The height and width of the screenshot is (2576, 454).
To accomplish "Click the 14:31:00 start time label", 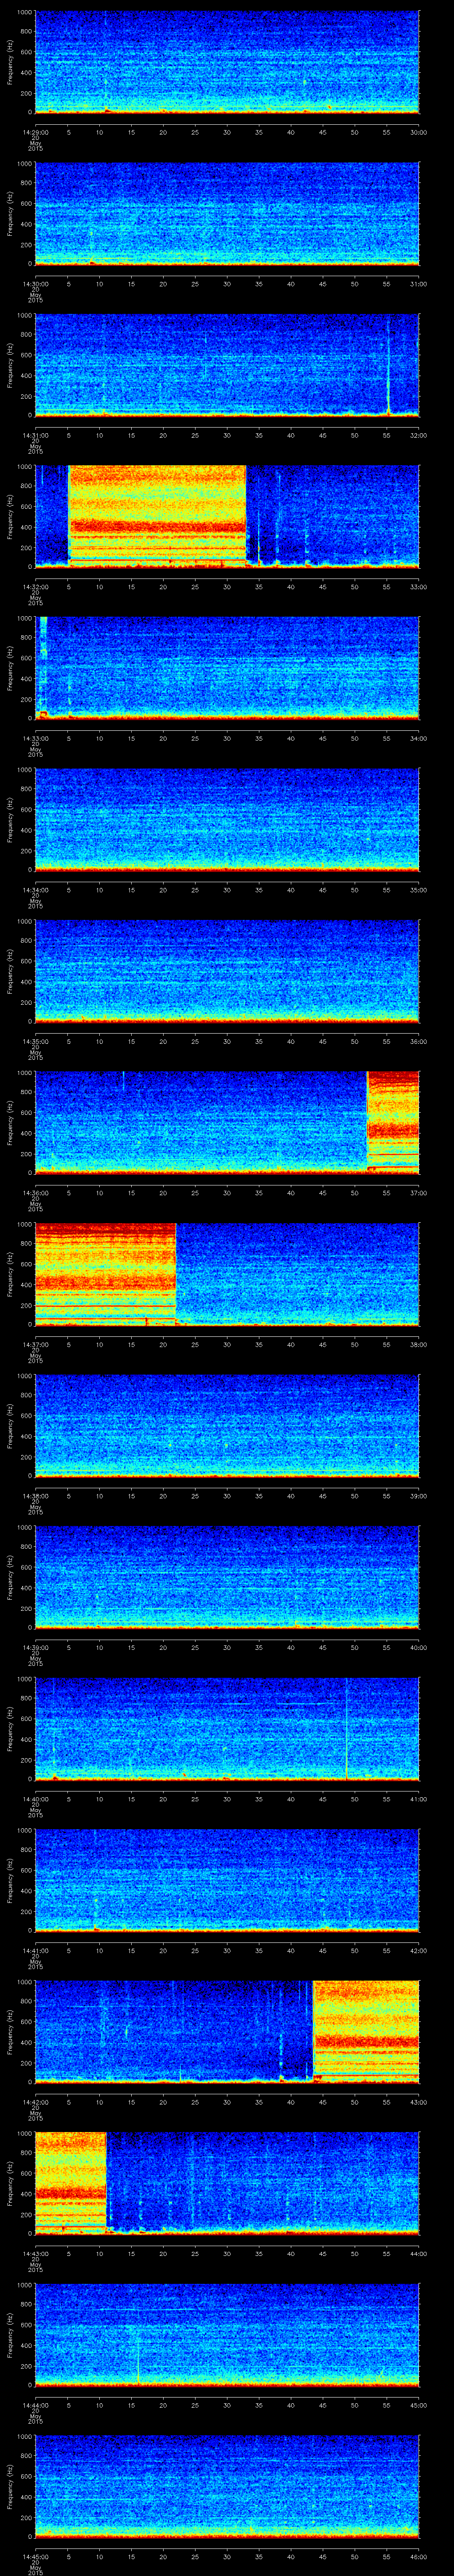I will click(36, 435).
